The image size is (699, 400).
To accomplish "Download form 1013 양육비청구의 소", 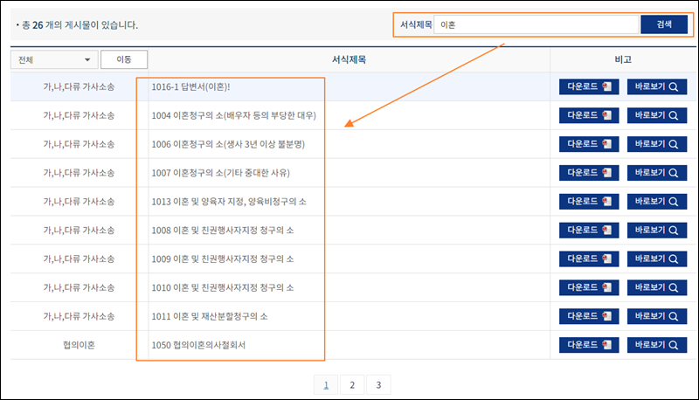I will pos(589,202).
